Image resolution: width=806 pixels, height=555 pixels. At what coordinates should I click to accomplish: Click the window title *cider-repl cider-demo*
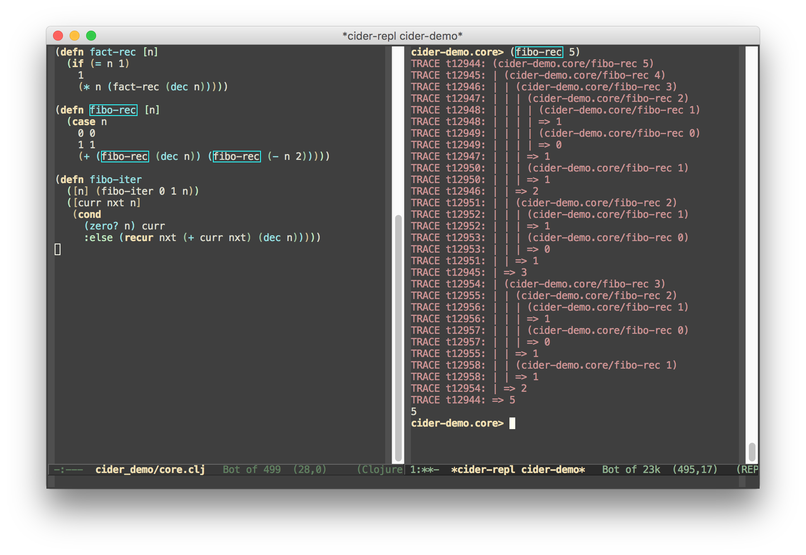[x=402, y=36]
